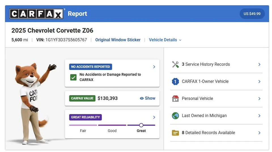Click the 5,600 mi mileage text
272x152 pixels.
tap(20, 40)
